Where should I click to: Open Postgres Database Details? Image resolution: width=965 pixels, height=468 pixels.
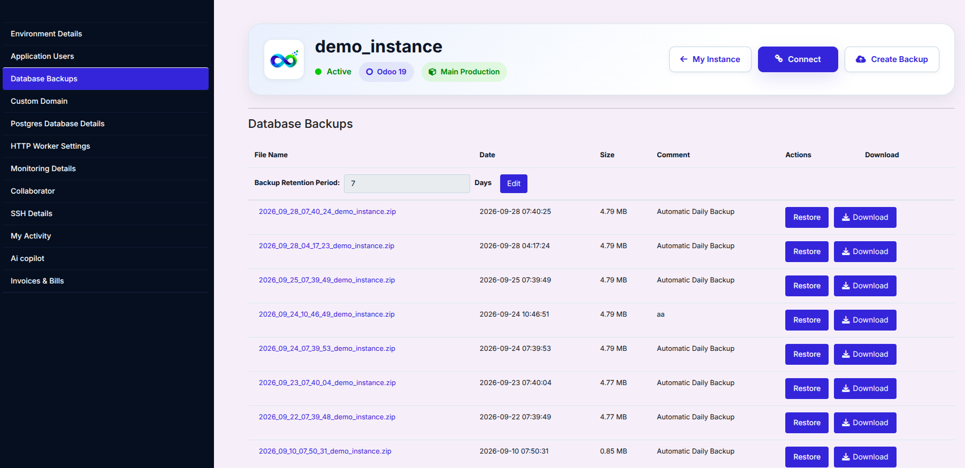tap(105, 124)
